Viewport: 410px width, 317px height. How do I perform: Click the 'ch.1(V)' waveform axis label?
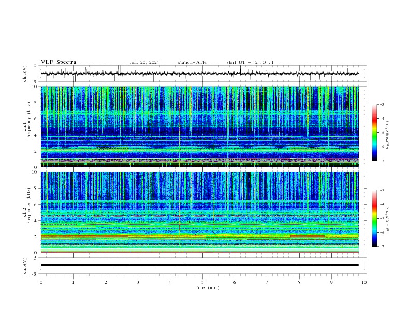tap(24, 74)
